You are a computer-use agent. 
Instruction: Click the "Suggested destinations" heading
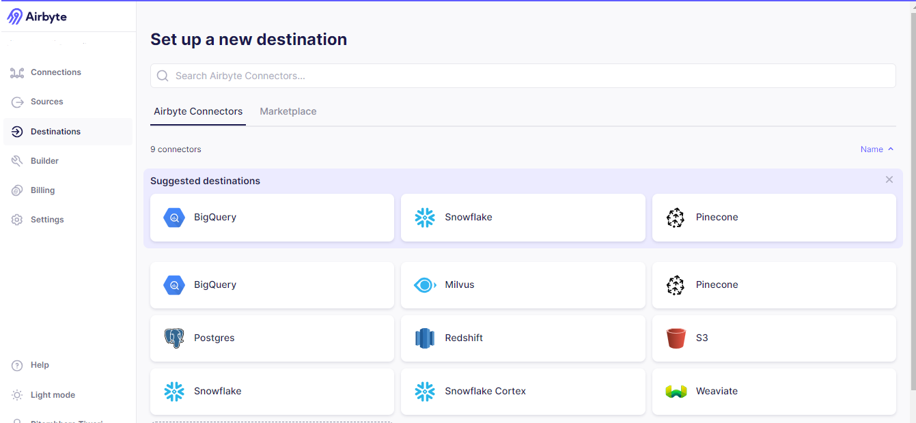[x=205, y=181]
